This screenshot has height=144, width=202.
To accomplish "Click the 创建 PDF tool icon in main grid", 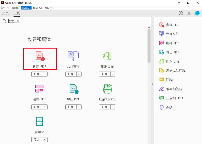I will pos(40,56).
